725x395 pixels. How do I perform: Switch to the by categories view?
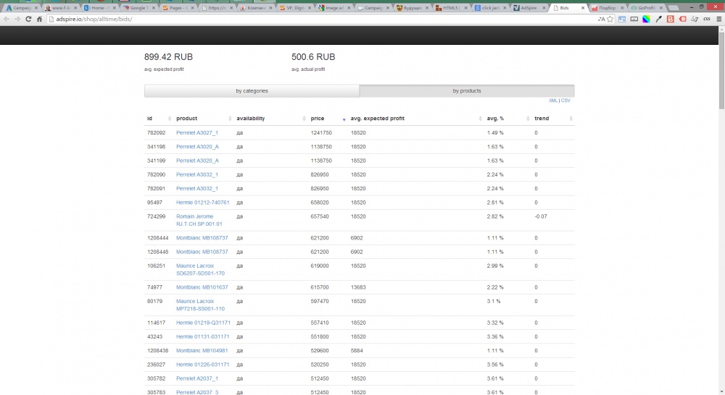click(x=252, y=91)
